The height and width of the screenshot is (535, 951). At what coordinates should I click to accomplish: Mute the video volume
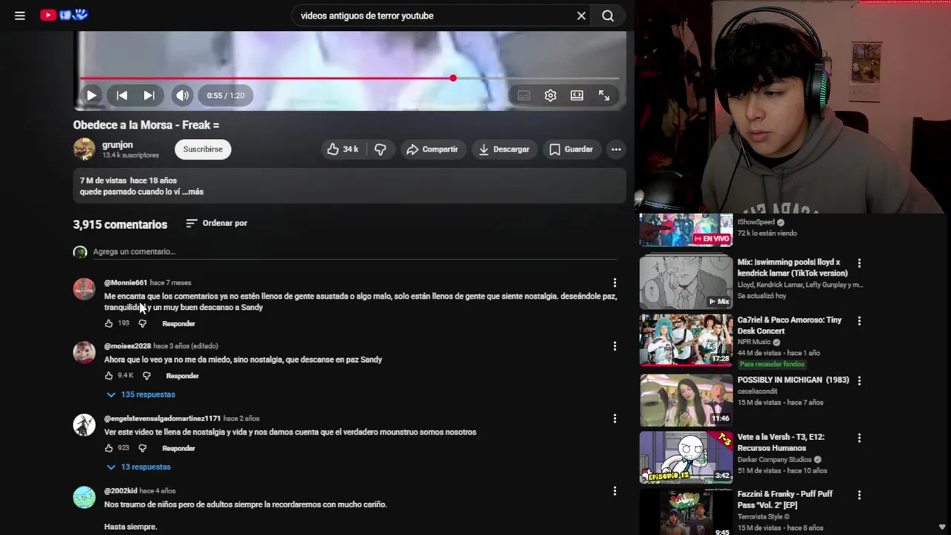tap(182, 95)
